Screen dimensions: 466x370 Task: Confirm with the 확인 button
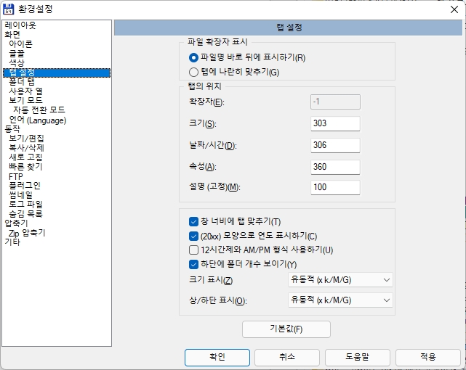[217, 357]
